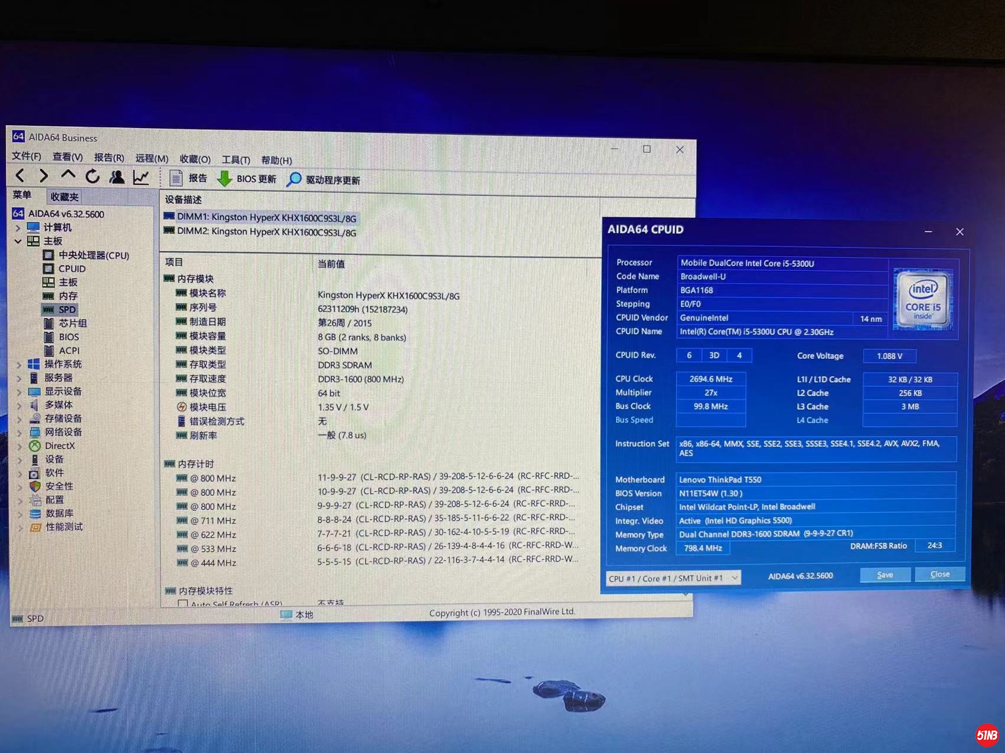Switch to the 收藏夹 tab

tap(64, 197)
